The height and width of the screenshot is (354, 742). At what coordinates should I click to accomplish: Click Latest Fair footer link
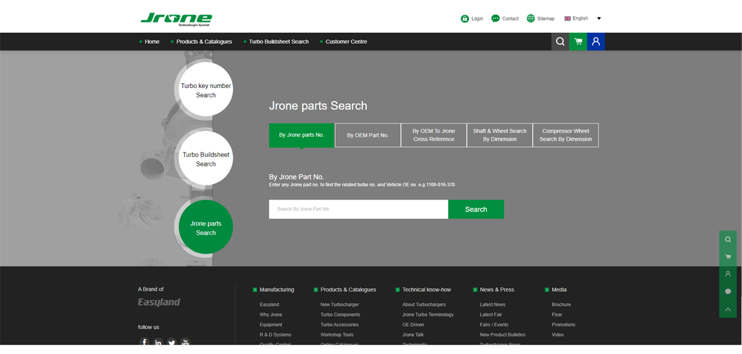coord(491,314)
